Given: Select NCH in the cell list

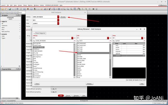Looking at the screenshot, I should tap(93, 53).
